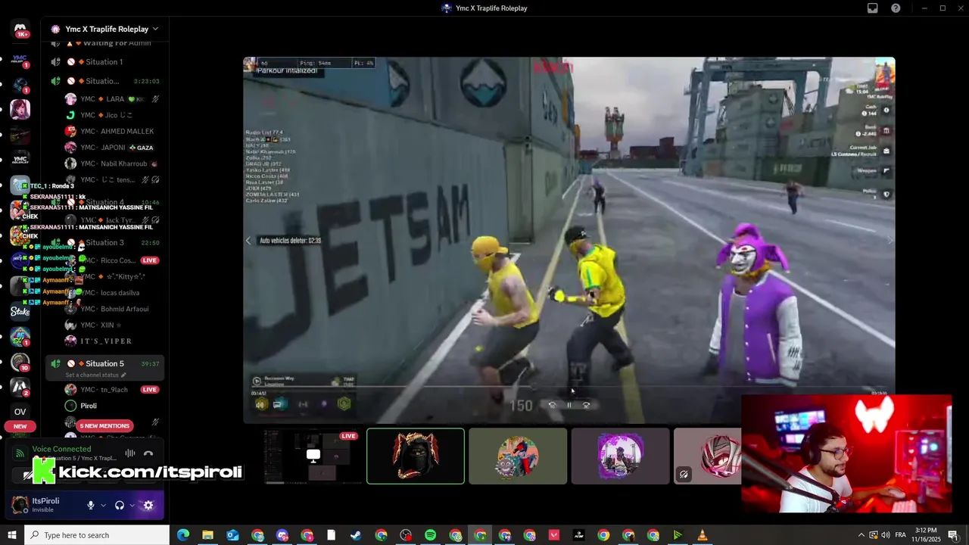Jump to 5 NEW MENTIONS

104,425
